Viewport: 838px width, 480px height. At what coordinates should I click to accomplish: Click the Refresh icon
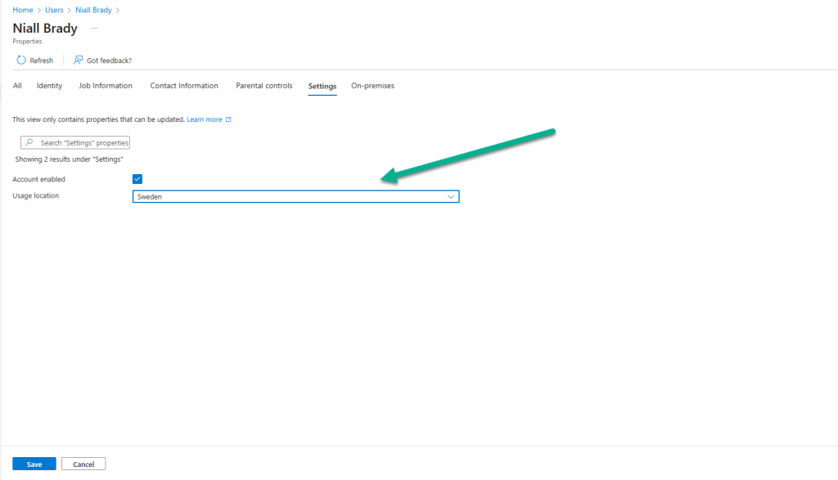(21, 61)
